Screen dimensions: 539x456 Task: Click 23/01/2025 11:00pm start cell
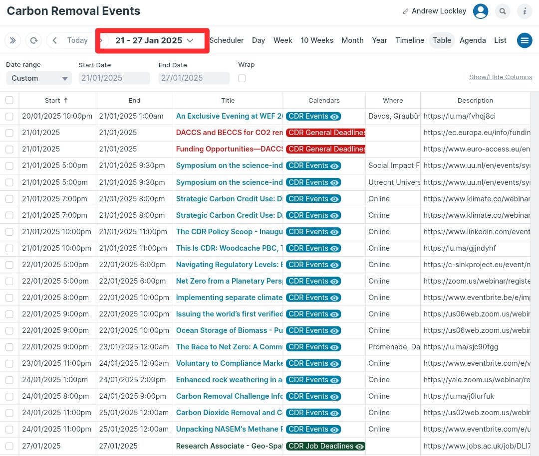(x=57, y=364)
